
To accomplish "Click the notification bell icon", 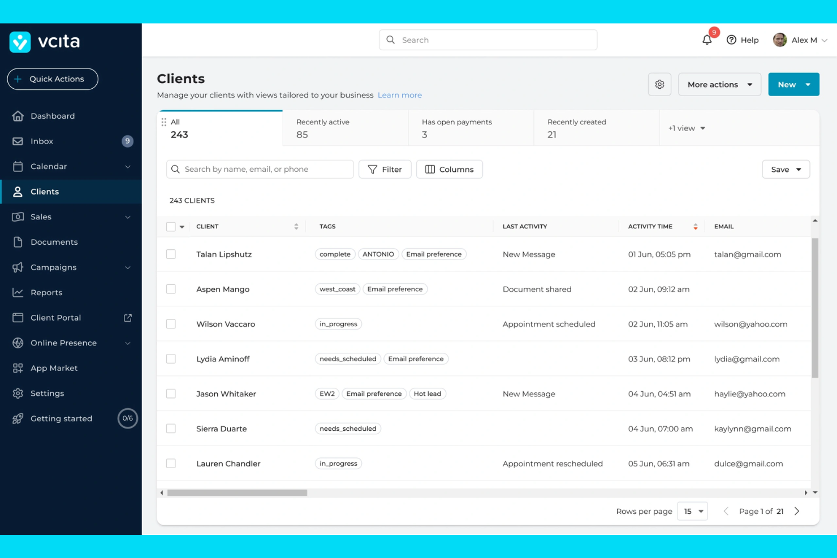I will (706, 40).
